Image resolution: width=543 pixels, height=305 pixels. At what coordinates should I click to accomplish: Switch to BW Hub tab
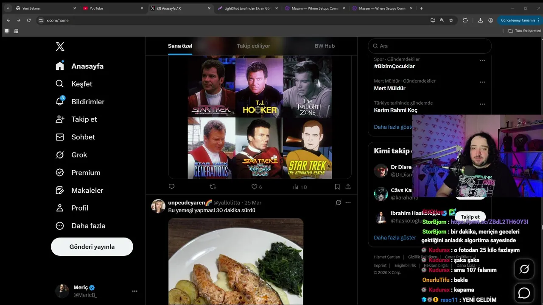click(325, 46)
